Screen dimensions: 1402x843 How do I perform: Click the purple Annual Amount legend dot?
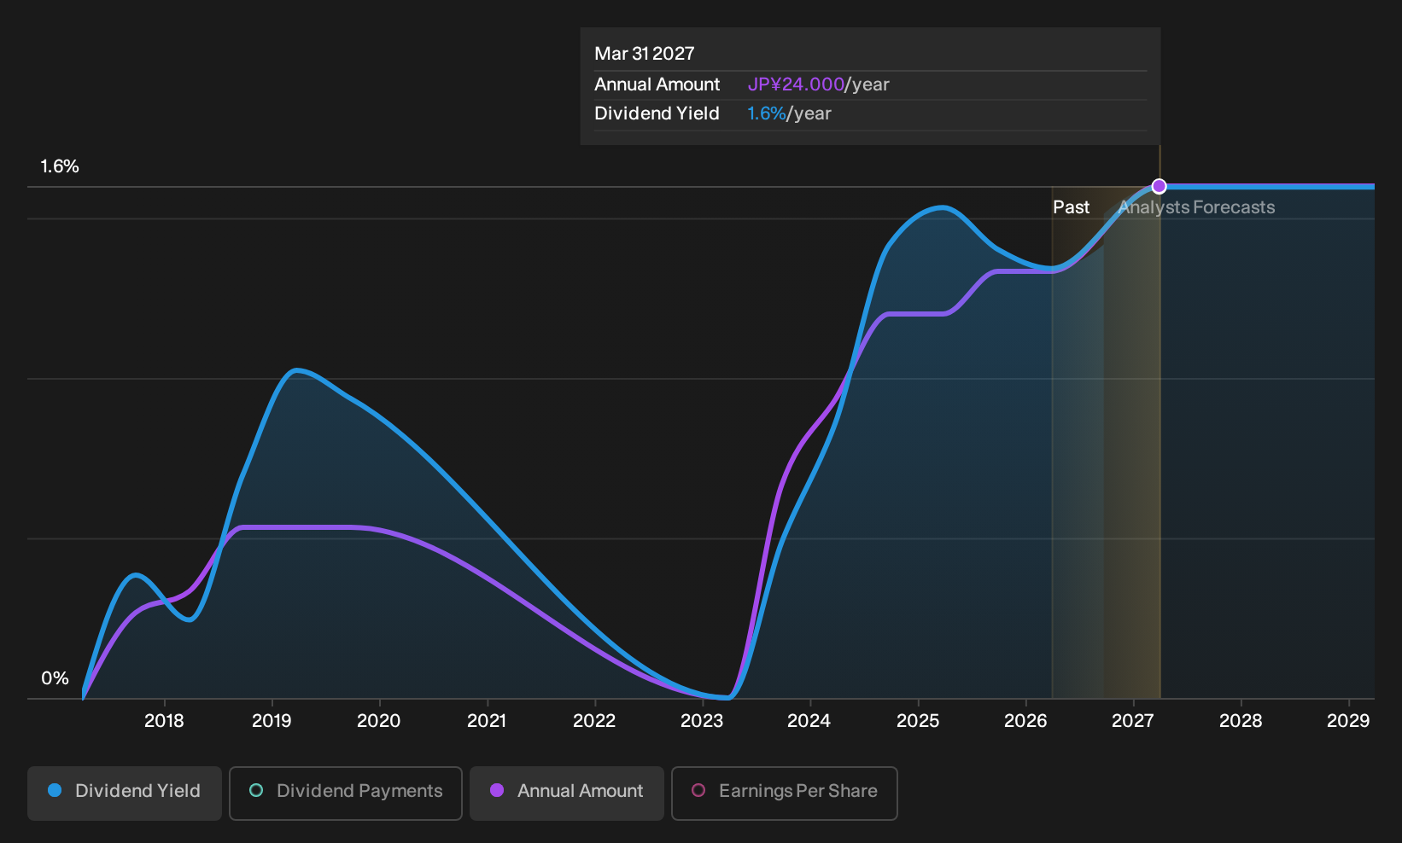[x=497, y=791]
